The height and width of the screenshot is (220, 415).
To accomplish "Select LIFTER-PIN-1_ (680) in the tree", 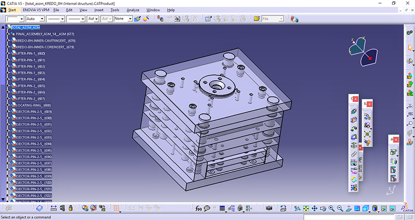I will (x=31, y=53).
